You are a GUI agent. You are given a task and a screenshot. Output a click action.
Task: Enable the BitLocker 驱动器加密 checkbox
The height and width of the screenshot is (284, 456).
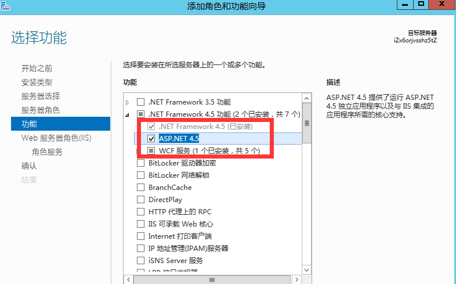tap(141, 163)
